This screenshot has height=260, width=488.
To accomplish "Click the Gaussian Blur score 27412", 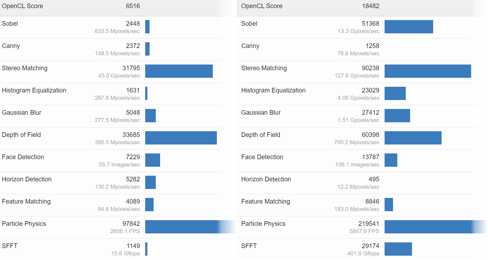I will point(370,113).
